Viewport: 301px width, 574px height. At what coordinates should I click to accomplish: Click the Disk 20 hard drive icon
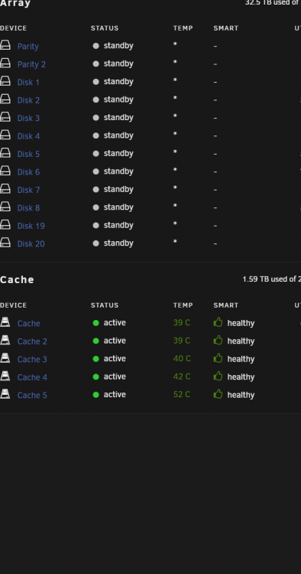(5, 243)
